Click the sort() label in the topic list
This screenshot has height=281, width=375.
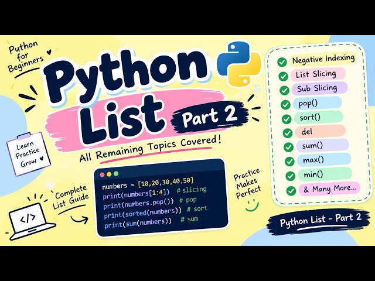point(319,117)
